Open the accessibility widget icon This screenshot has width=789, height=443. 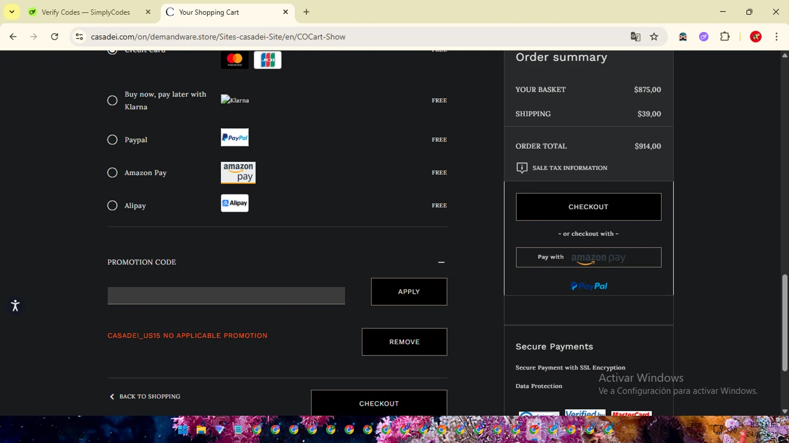pos(15,305)
